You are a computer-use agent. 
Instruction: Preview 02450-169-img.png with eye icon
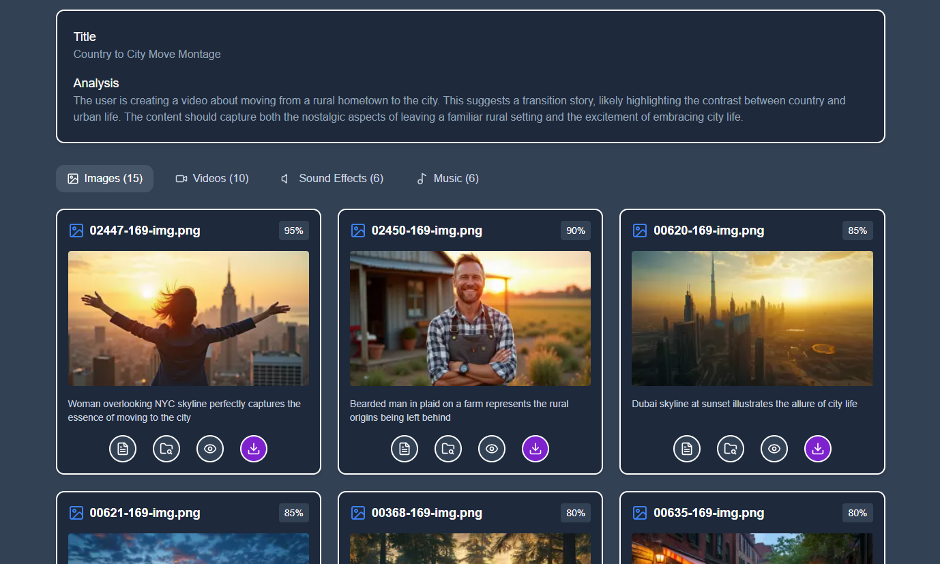click(x=492, y=449)
